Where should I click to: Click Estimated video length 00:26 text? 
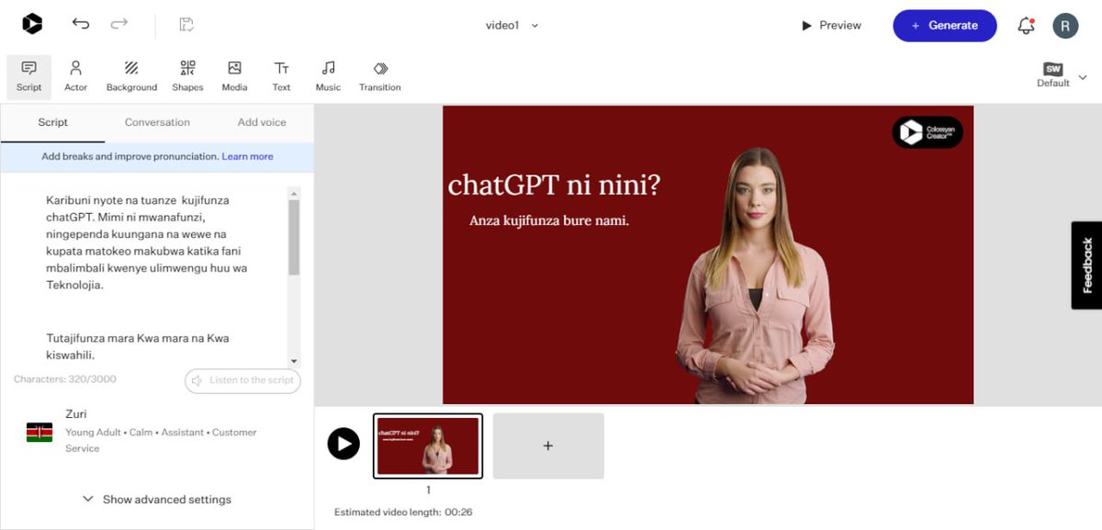[403, 513]
